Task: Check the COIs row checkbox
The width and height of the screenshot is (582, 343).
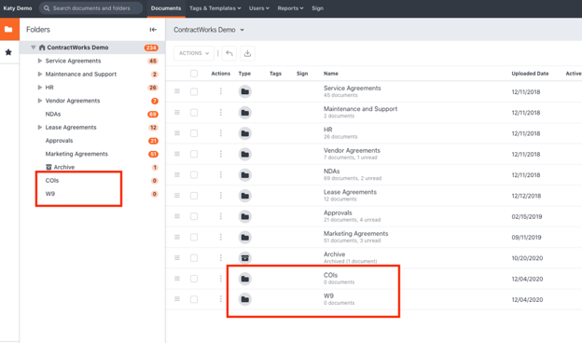Action: (194, 279)
